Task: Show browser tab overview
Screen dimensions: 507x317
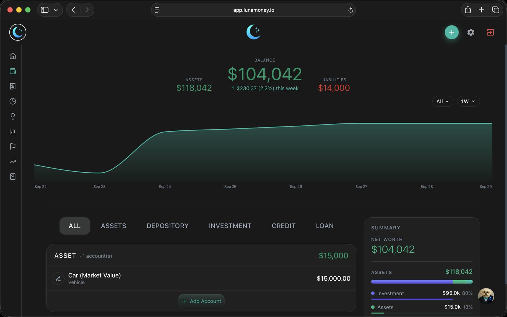Action: pyautogui.click(x=495, y=10)
